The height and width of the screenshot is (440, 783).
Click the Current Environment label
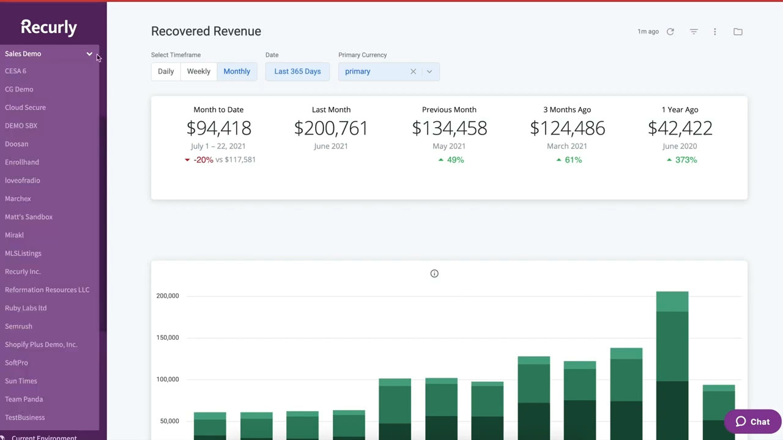pyautogui.click(x=44, y=438)
